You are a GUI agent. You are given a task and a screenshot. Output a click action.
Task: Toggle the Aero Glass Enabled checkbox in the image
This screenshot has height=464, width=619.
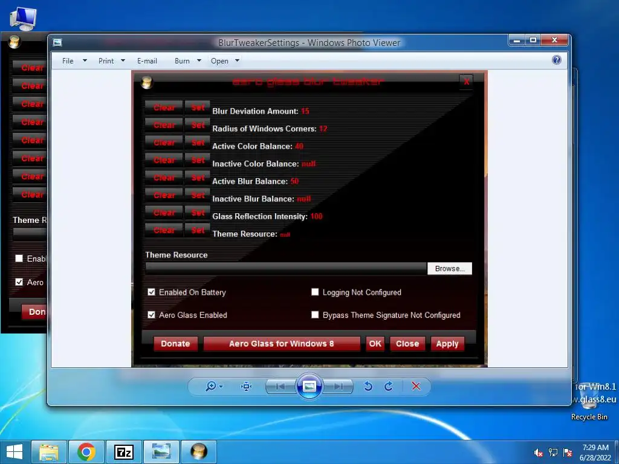coord(151,315)
